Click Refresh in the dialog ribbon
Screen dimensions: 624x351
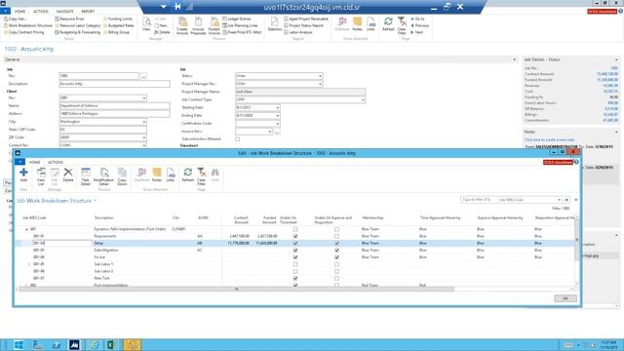(188, 175)
